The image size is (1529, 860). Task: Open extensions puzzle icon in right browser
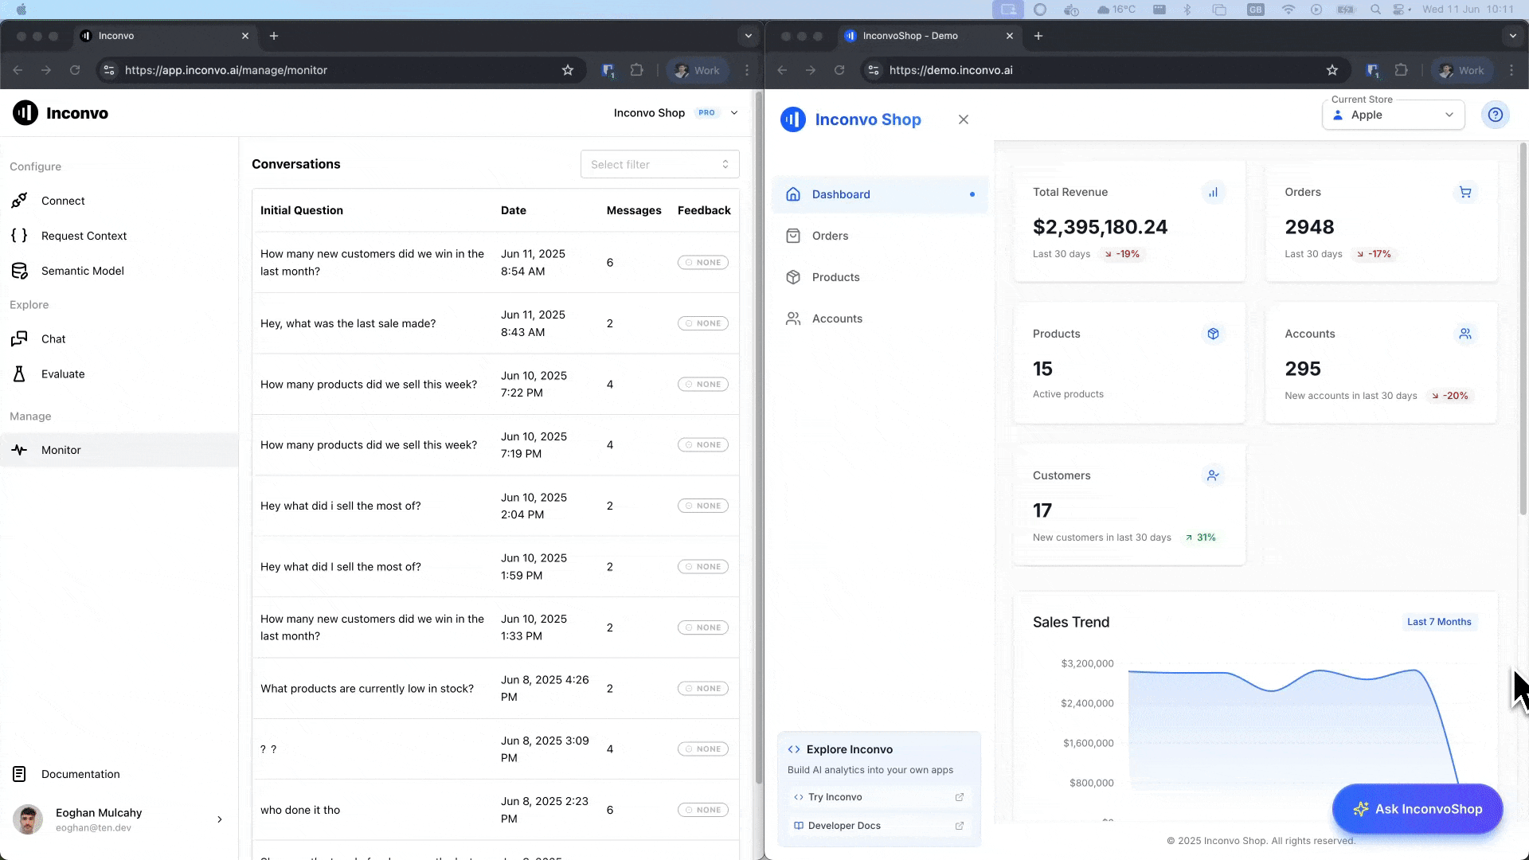(1401, 70)
